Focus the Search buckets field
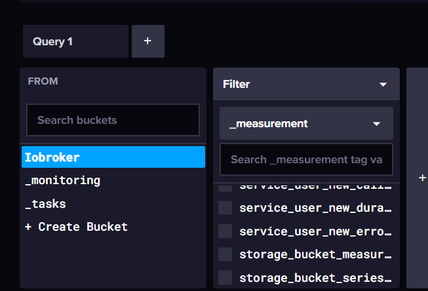The height and width of the screenshot is (291, 428). point(113,120)
